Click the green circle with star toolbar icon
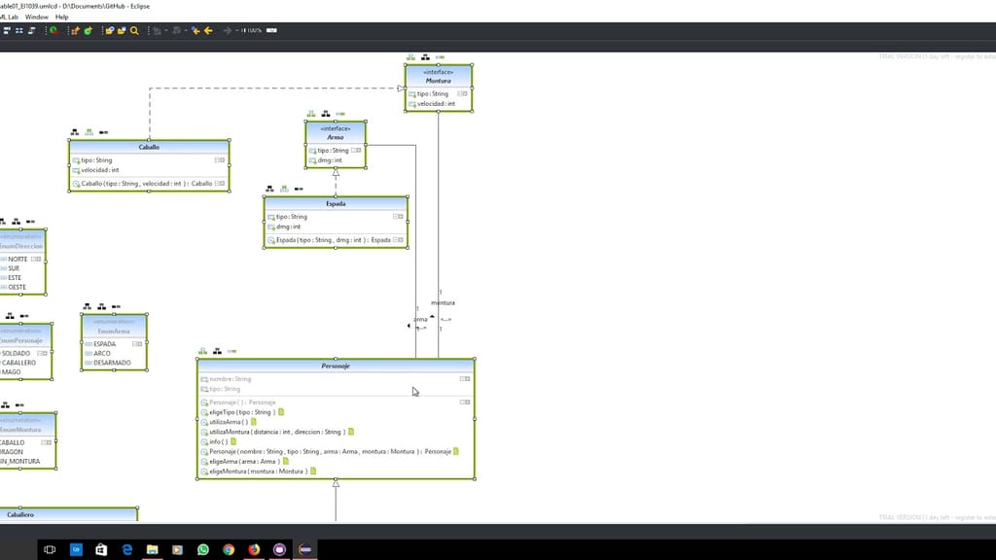 pyautogui.click(x=89, y=30)
